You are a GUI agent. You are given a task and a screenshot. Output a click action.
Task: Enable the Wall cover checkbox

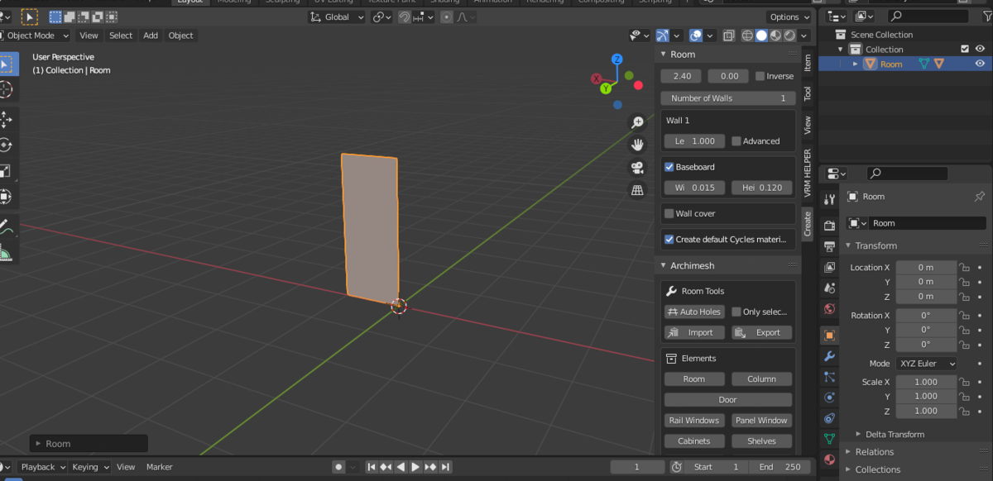[x=669, y=213]
